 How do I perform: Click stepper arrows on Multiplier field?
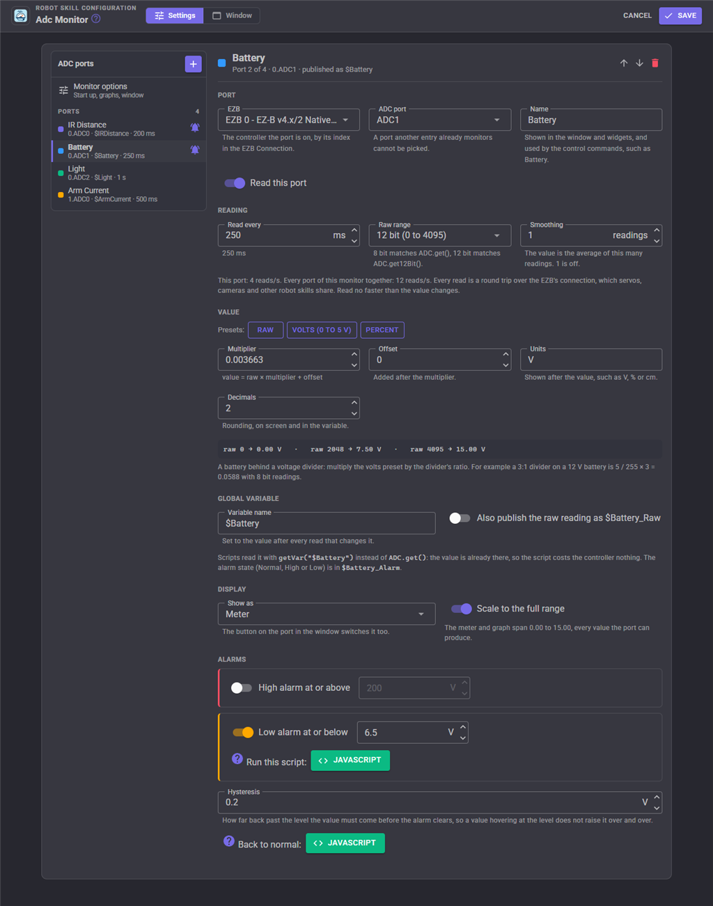click(x=354, y=360)
